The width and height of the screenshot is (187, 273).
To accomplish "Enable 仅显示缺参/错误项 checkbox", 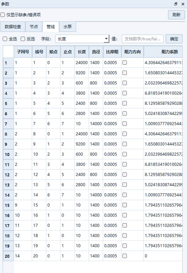I will [x=3, y=15].
